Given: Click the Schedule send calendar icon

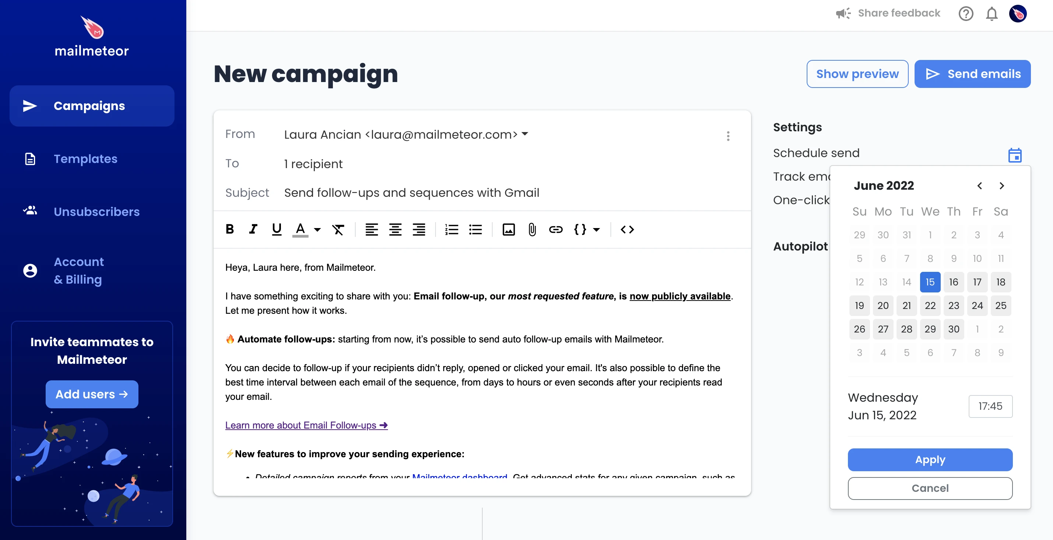Looking at the screenshot, I should (1015, 155).
